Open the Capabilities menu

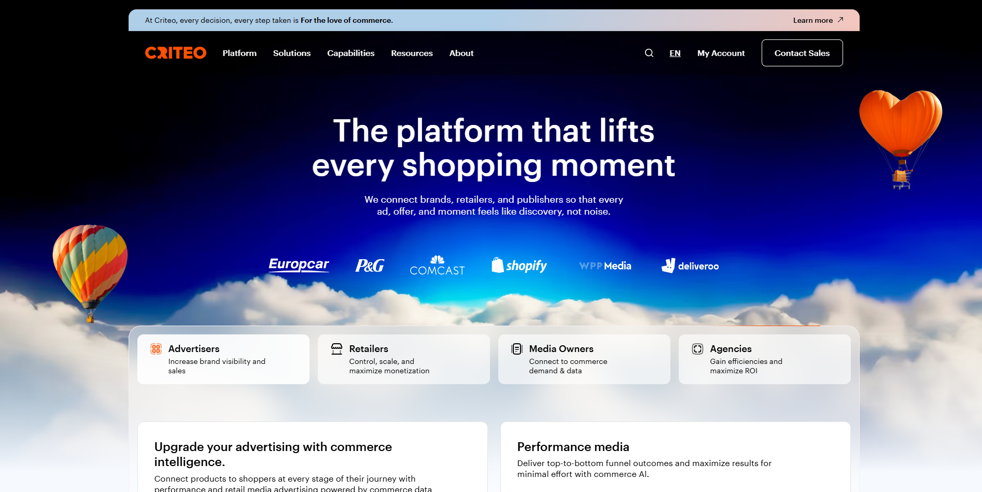coord(350,53)
